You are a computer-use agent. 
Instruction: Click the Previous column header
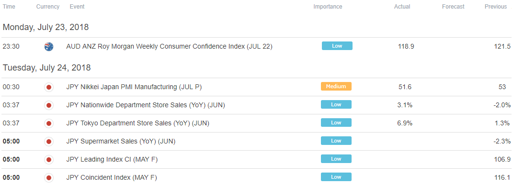pyautogui.click(x=496, y=7)
